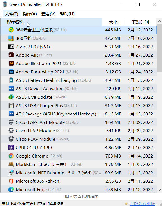The height and width of the screenshot is (206, 162).
Task: Select Adobe Illustrator 2021 name text
Action: click(38, 63)
